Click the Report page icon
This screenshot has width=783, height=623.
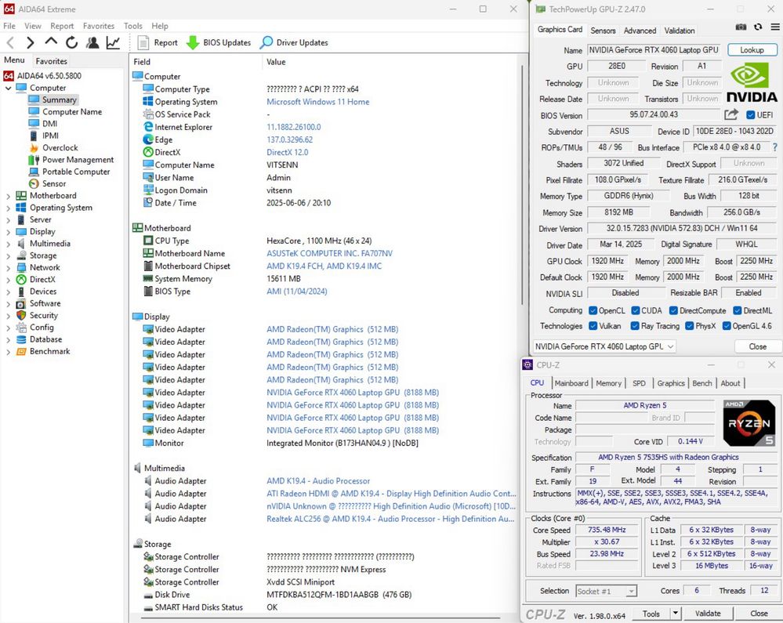click(143, 43)
